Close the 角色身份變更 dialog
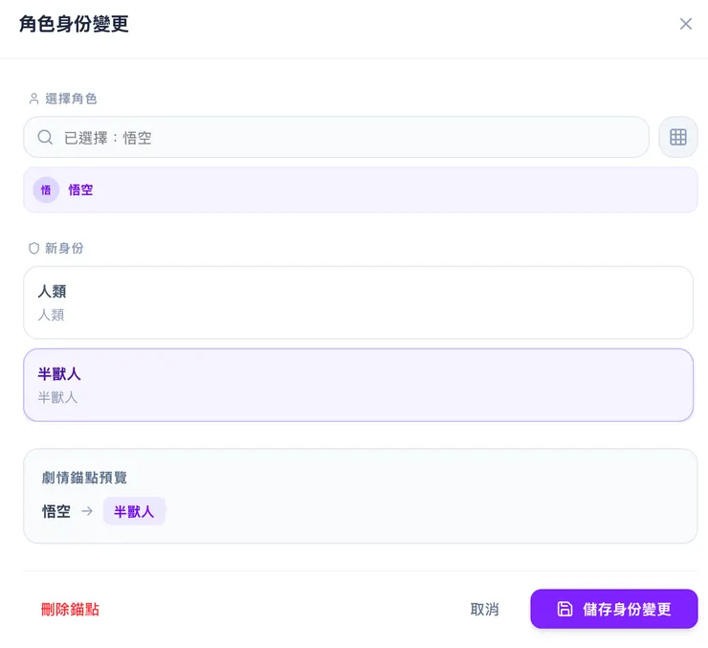The image size is (708, 648). (685, 24)
